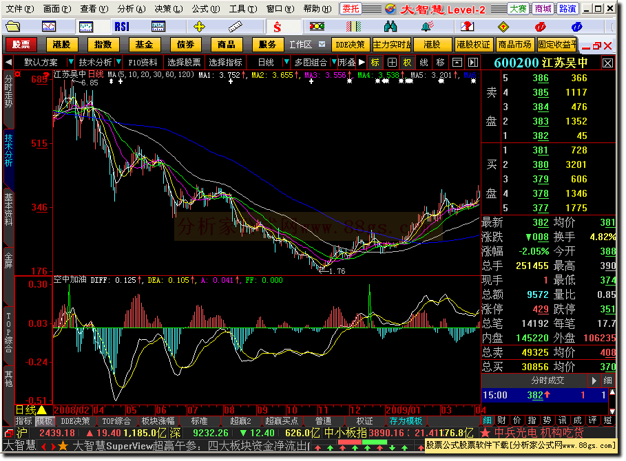This screenshot has width=626, height=461.
Task: Open the 分析 menu
Action: (x=132, y=9)
